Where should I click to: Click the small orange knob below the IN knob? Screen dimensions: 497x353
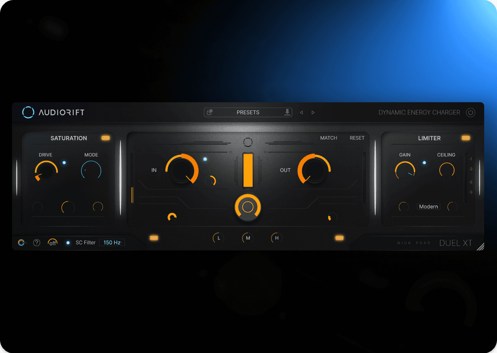pyautogui.click(x=172, y=217)
